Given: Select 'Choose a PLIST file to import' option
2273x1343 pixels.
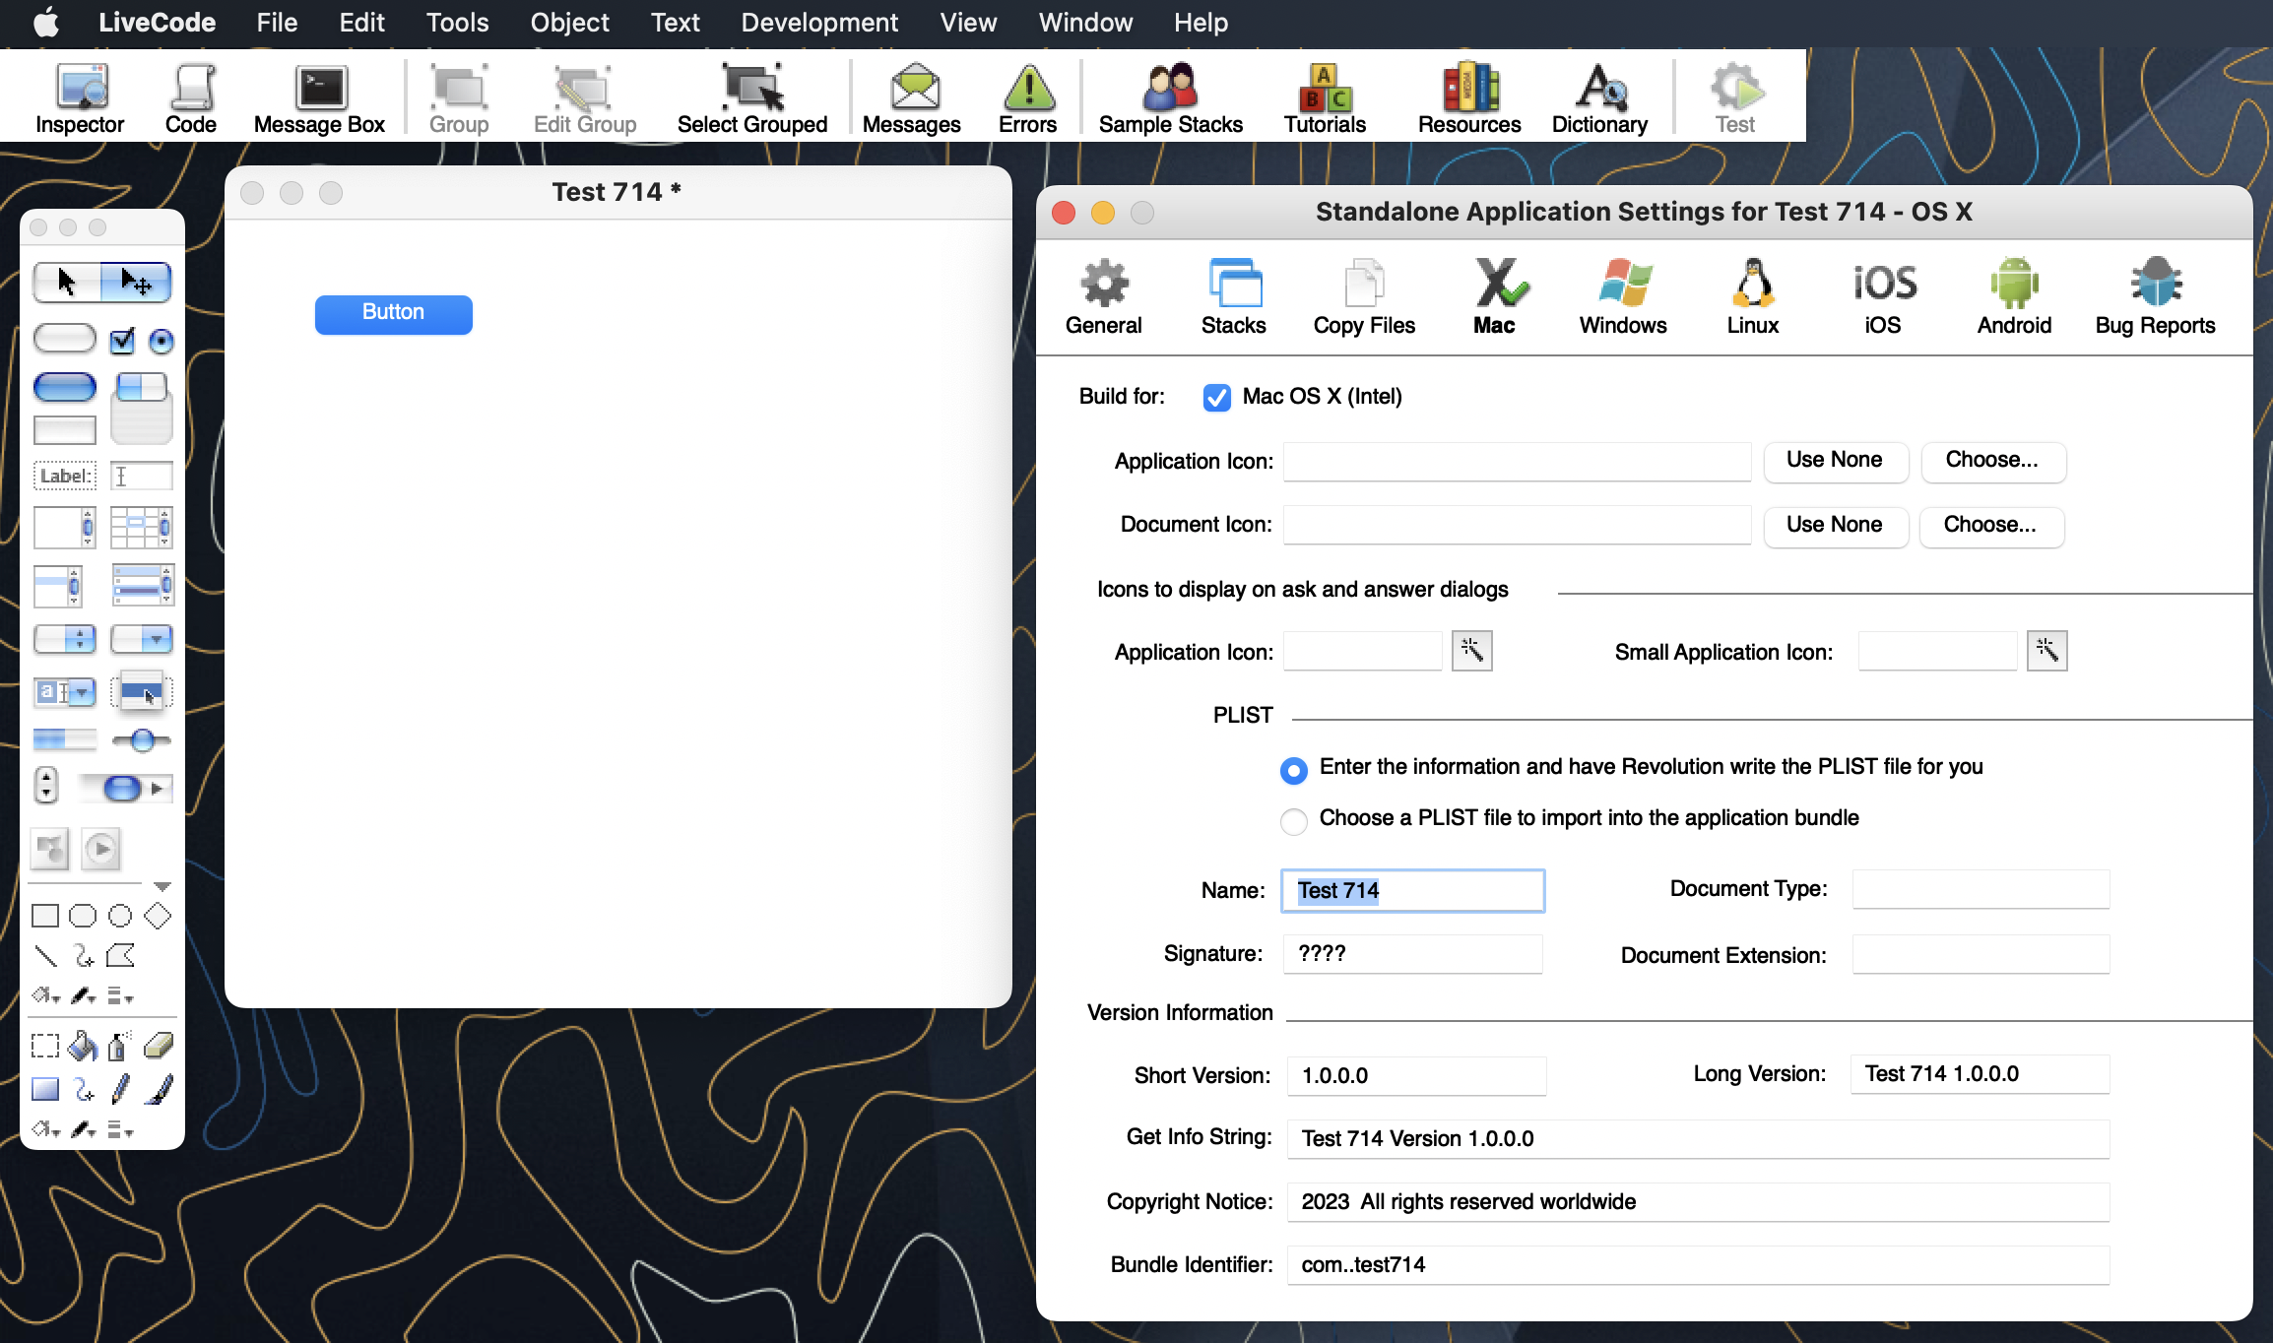Looking at the screenshot, I should click(x=1294, y=821).
